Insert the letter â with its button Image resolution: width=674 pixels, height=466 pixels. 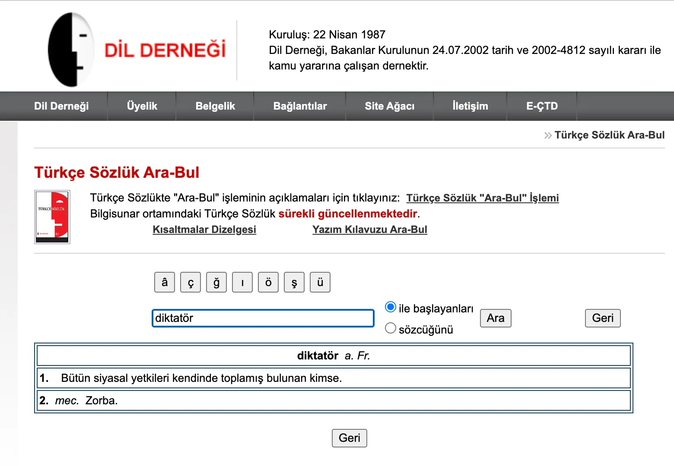point(165,282)
